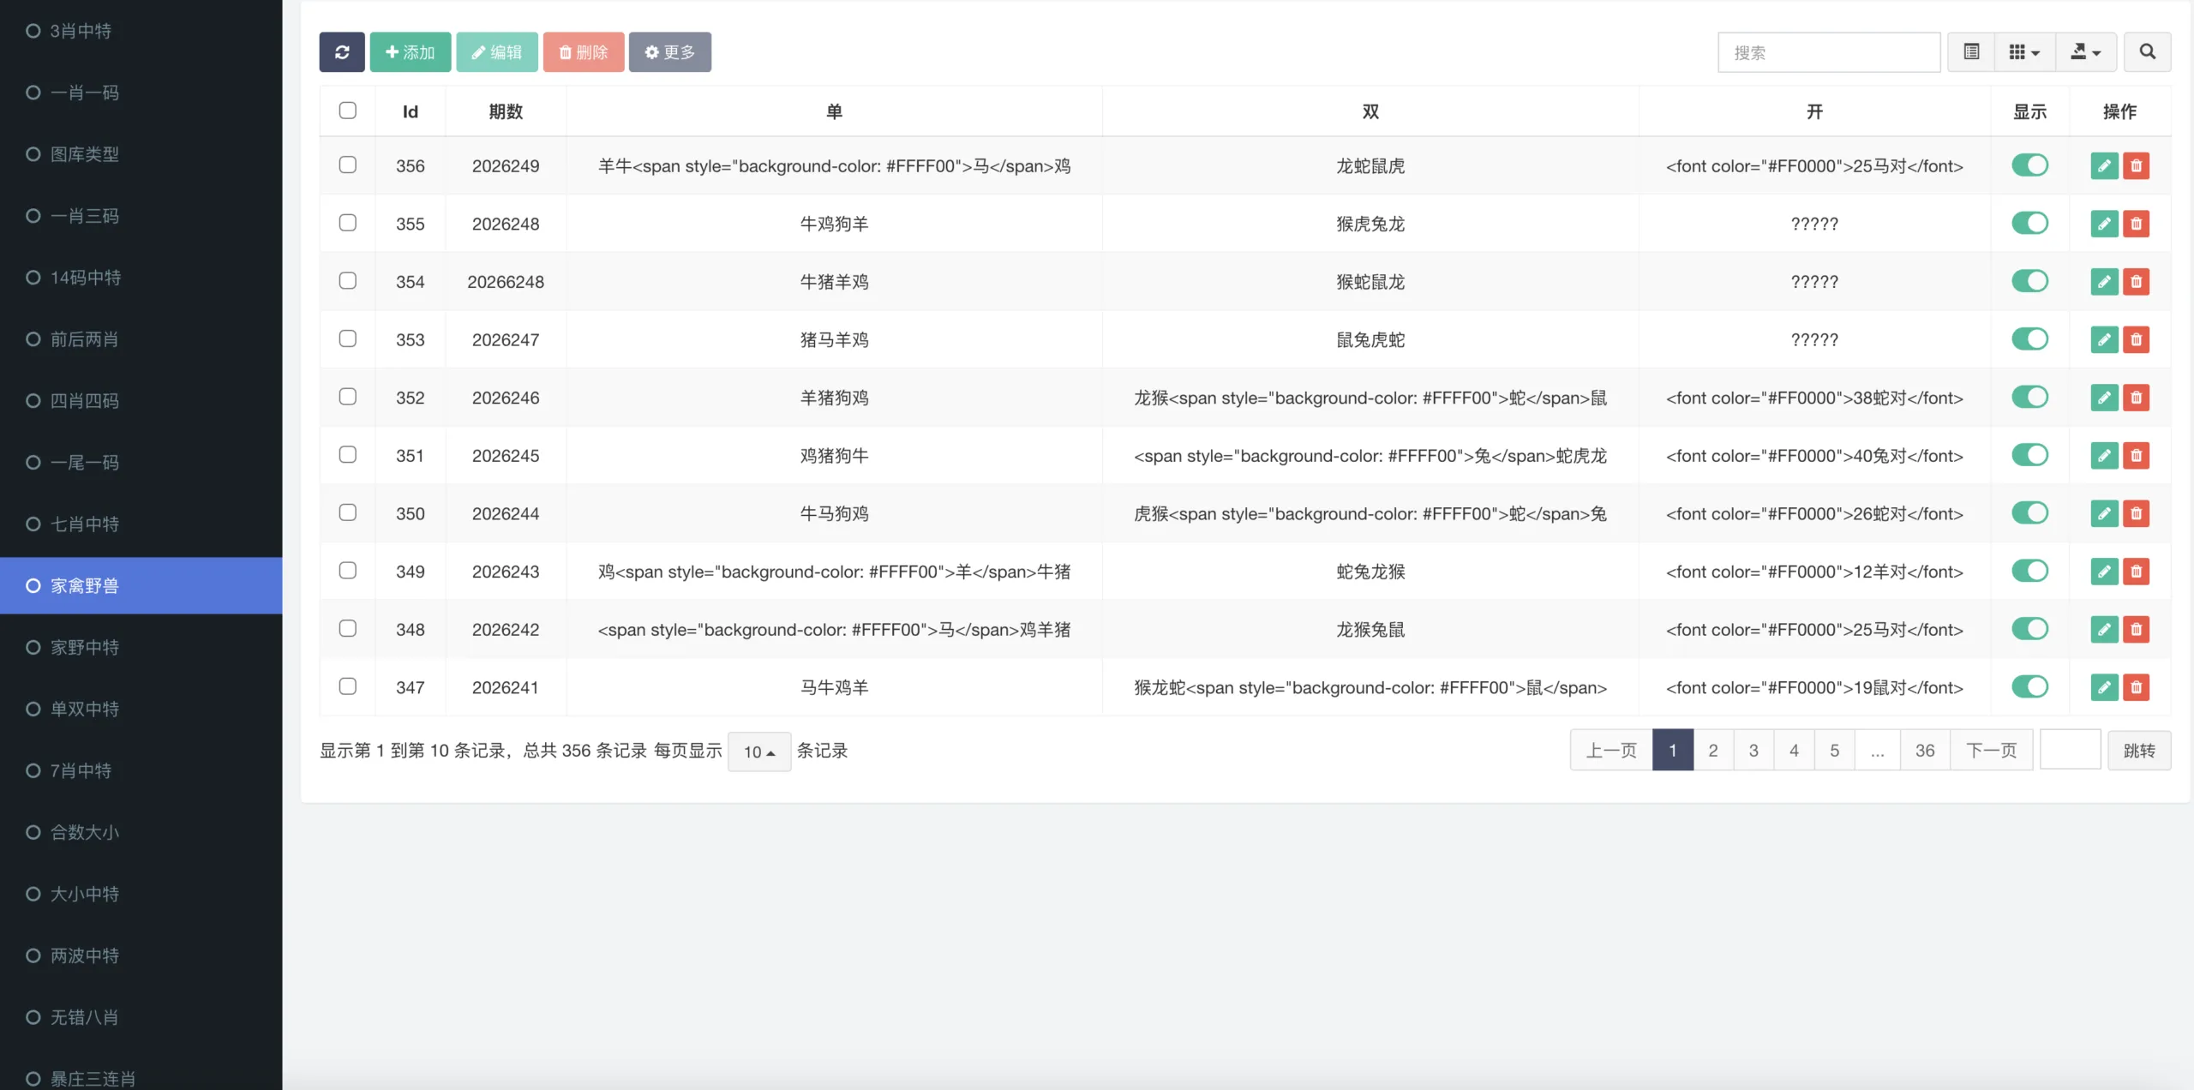The image size is (2194, 1090).
Task: Check the select-all header checkbox
Action: point(347,111)
